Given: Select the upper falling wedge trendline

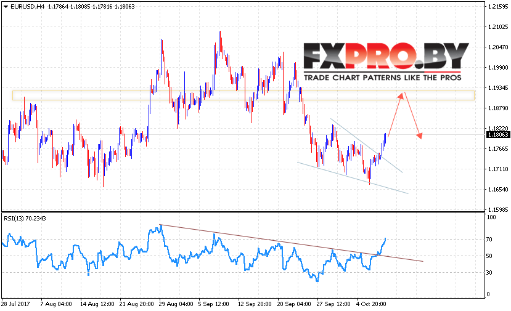Looking at the screenshot, I should point(367,145).
